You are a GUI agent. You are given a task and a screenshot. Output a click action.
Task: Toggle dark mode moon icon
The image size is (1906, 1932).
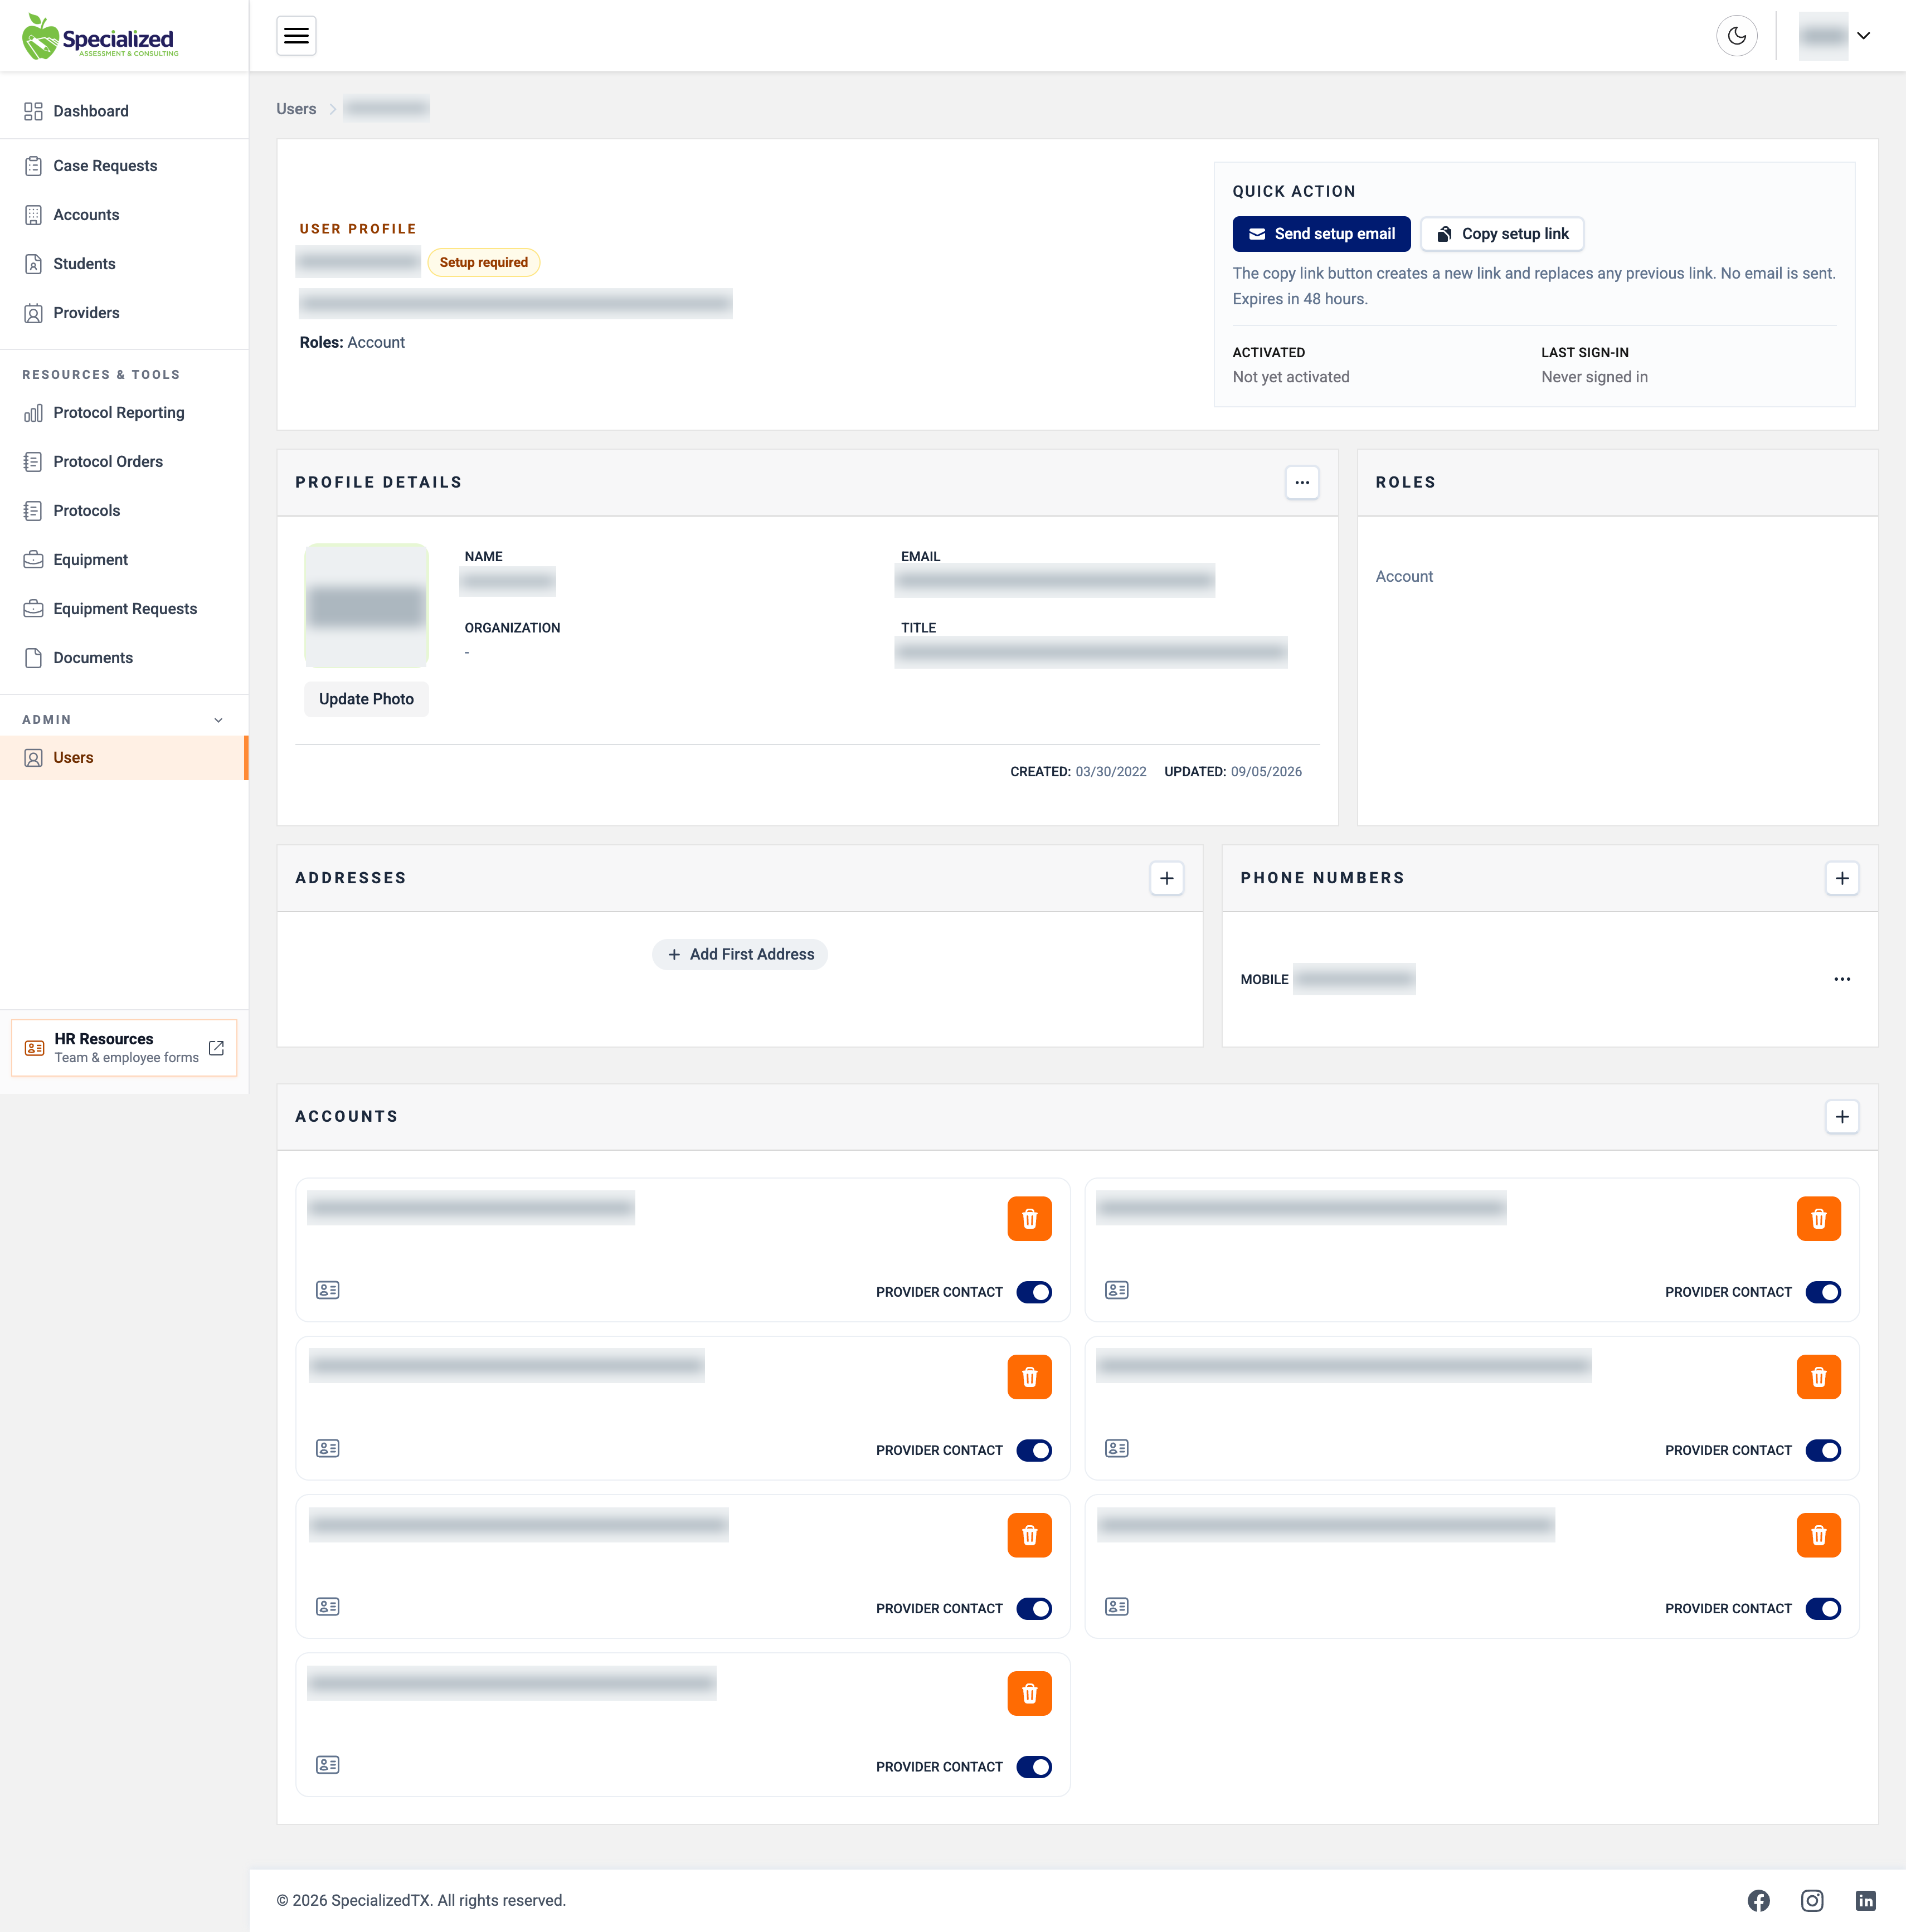(x=1737, y=36)
